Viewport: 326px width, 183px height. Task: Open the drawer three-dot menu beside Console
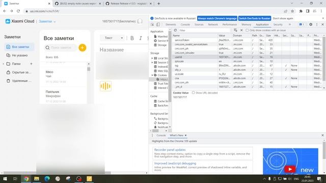point(152,135)
